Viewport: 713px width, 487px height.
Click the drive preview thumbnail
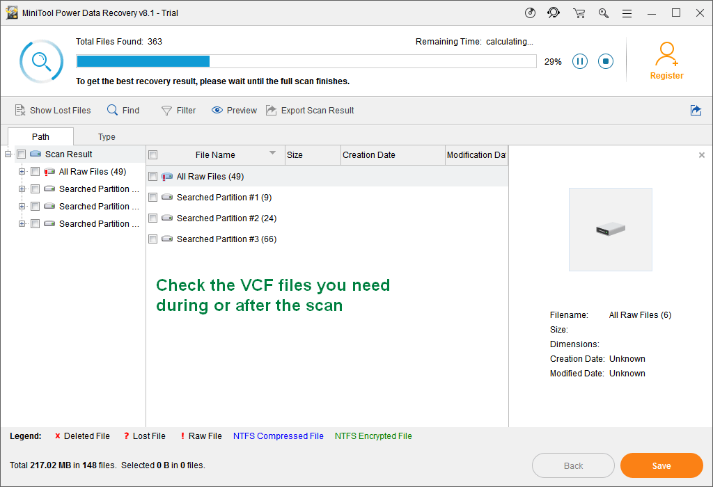coord(611,230)
